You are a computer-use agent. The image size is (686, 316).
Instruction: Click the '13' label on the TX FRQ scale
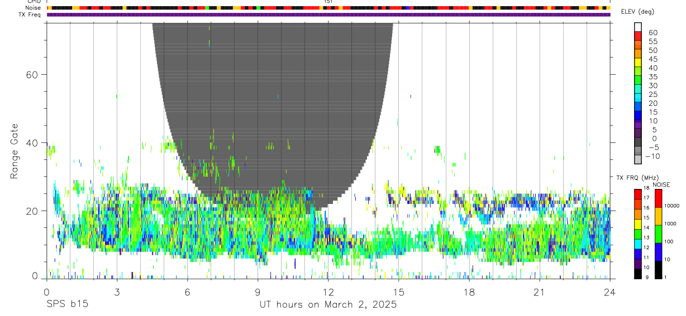(646, 237)
